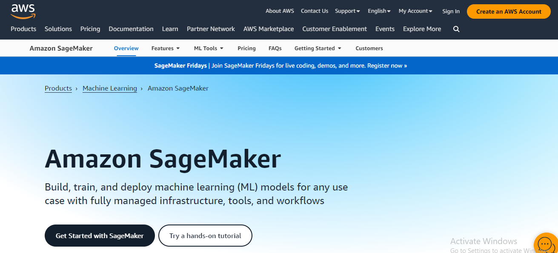Go to the top-bar Pricing menu
The height and width of the screenshot is (253, 558).
90,29
